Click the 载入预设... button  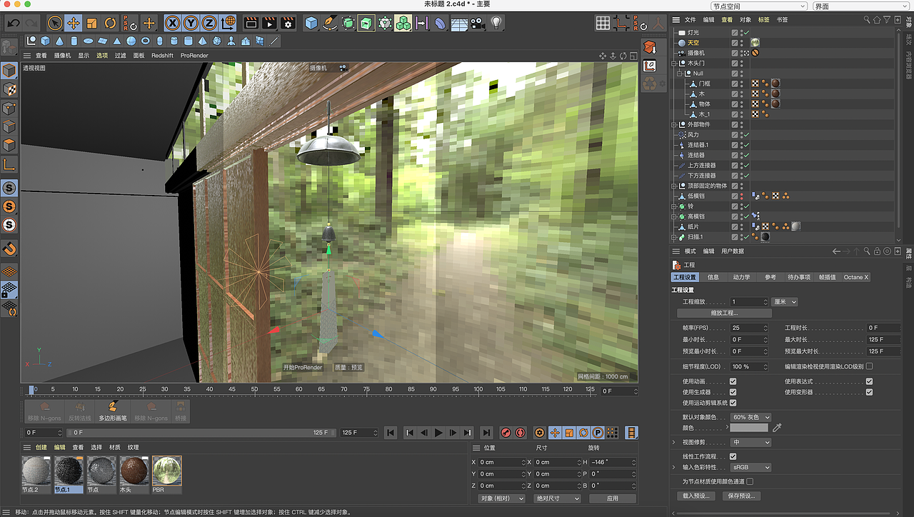click(x=695, y=496)
